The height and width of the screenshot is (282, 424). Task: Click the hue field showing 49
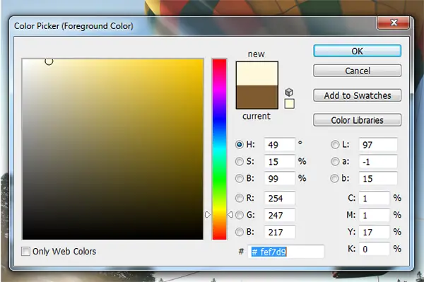pos(280,145)
